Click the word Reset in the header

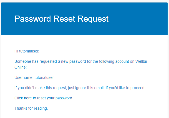coord(64,19)
